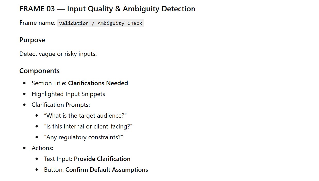This screenshot has width=319, height=181.
Task: Click the "Is this internal or client-facing?" prompt
Action: point(88,126)
